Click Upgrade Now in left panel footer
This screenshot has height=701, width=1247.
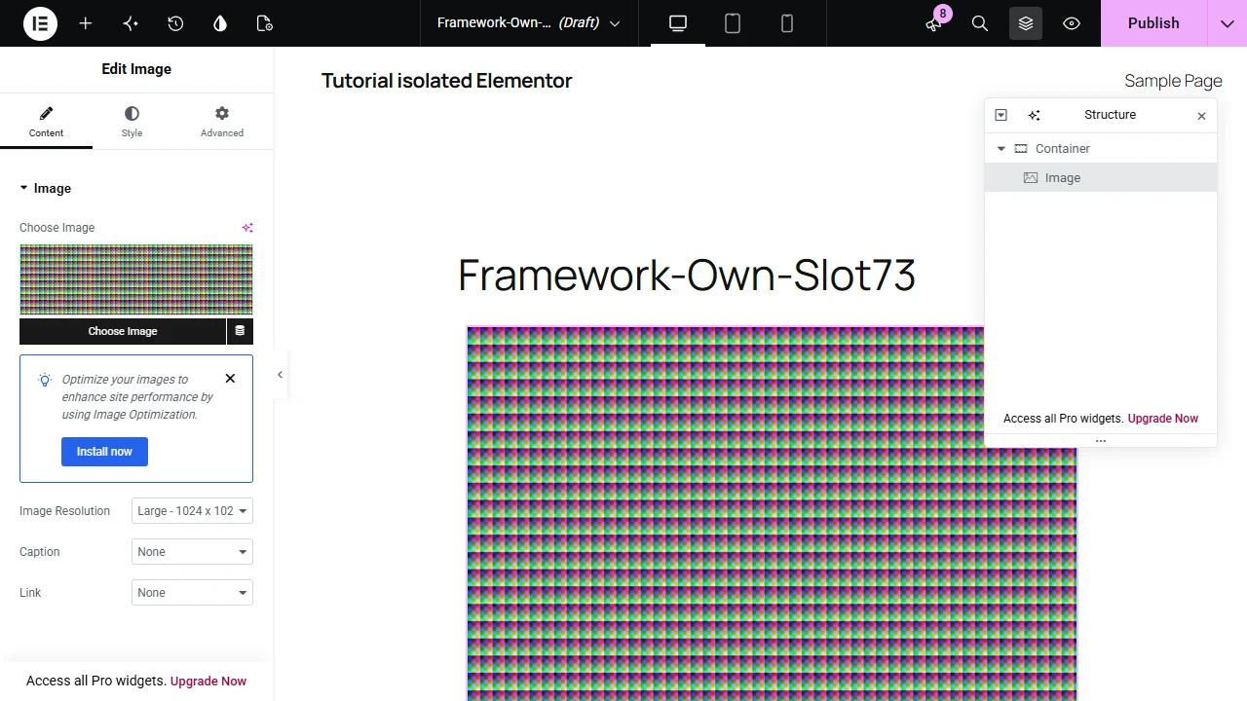point(208,682)
